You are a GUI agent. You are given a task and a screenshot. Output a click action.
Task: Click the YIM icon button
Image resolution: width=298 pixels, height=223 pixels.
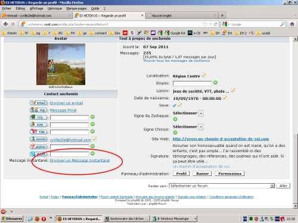click(39, 131)
